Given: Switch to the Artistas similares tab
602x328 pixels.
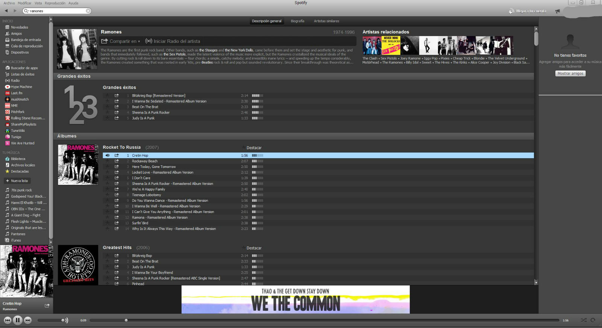Looking at the screenshot, I should point(326,21).
